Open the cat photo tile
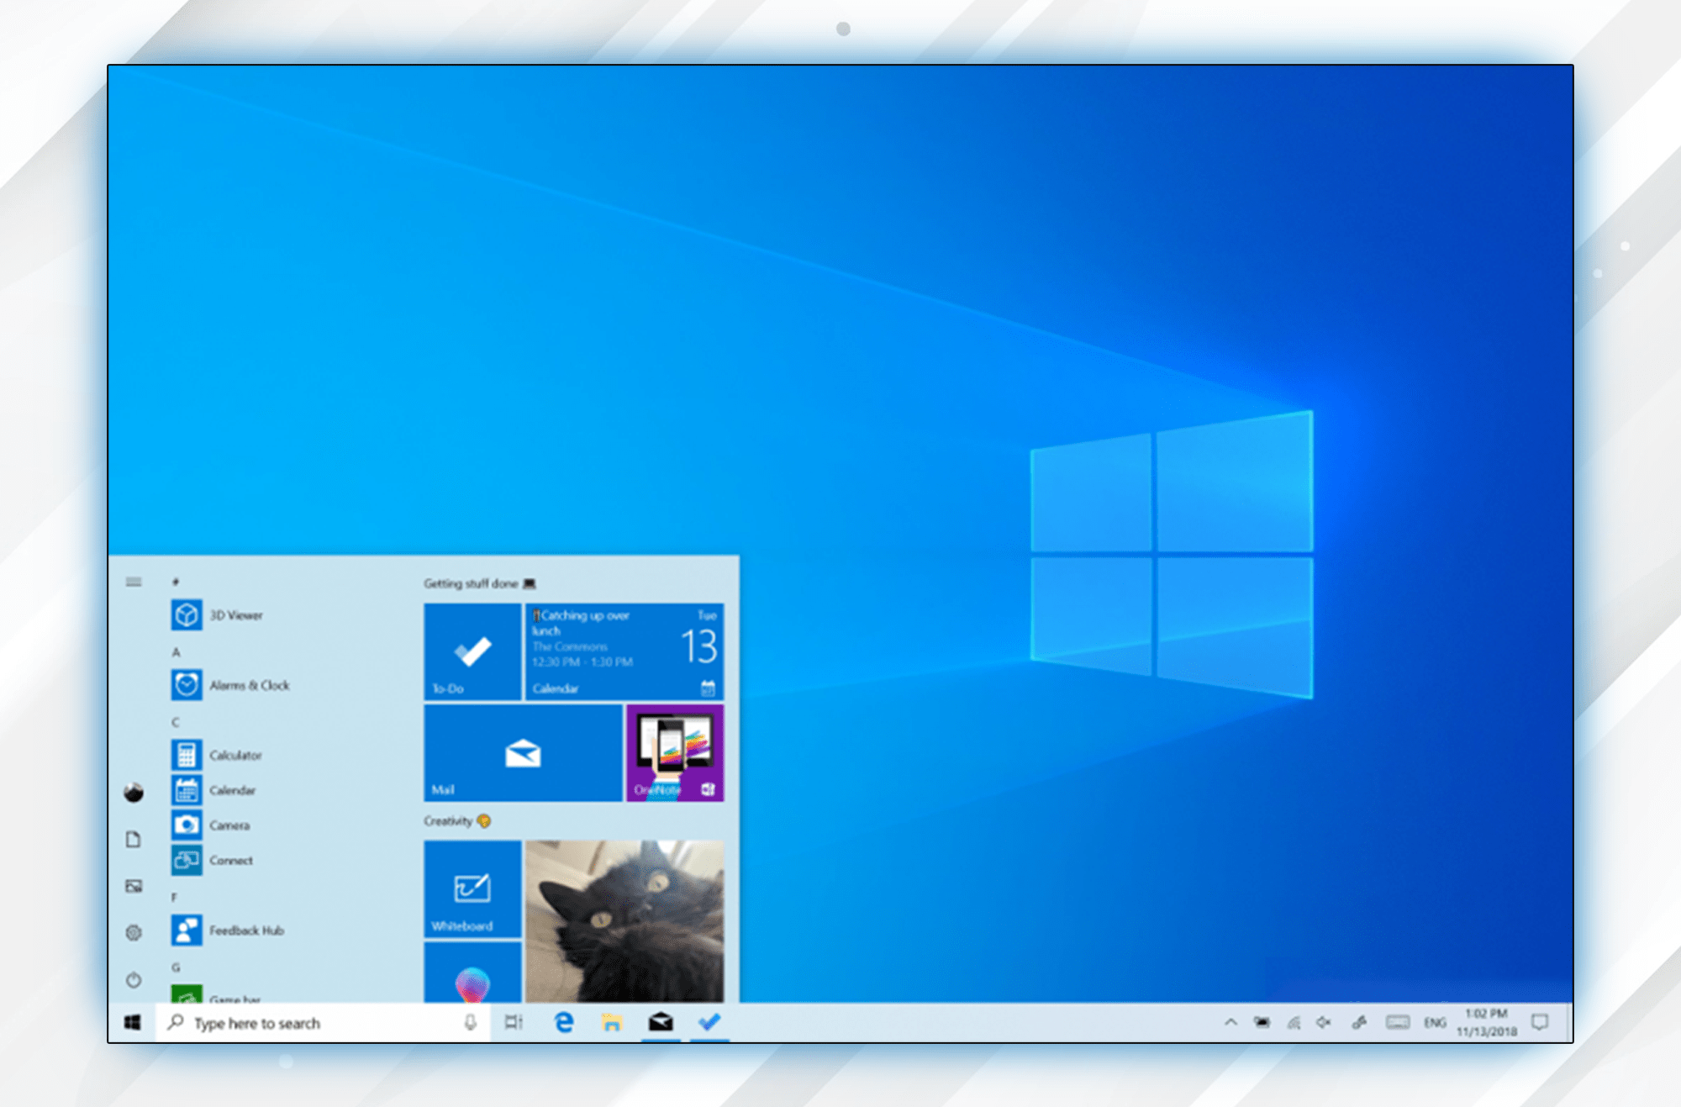The image size is (1681, 1107). (x=624, y=920)
